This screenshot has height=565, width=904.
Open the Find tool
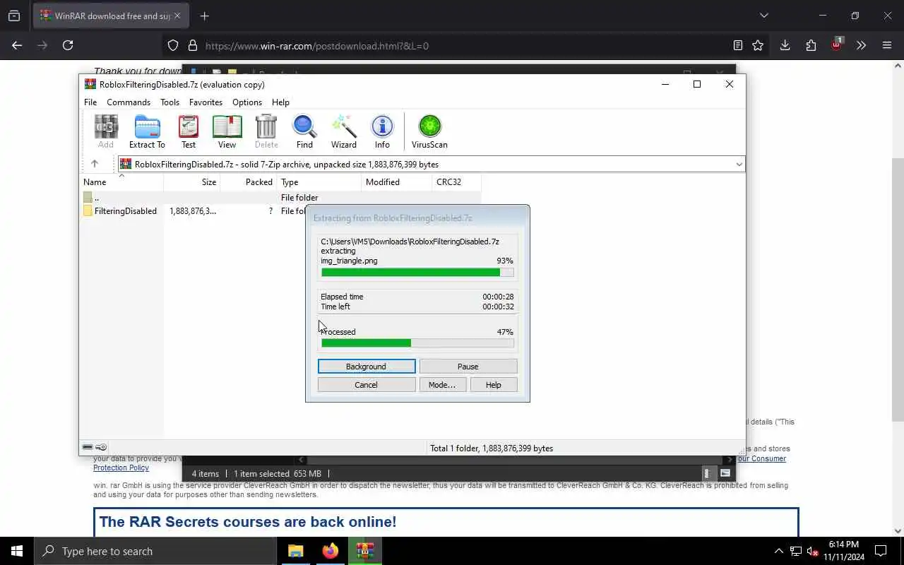coord(304,131)
